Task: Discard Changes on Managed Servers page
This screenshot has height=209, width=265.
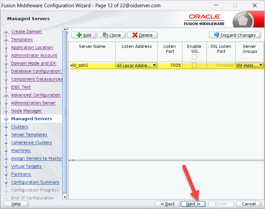Action: (235, 35)
